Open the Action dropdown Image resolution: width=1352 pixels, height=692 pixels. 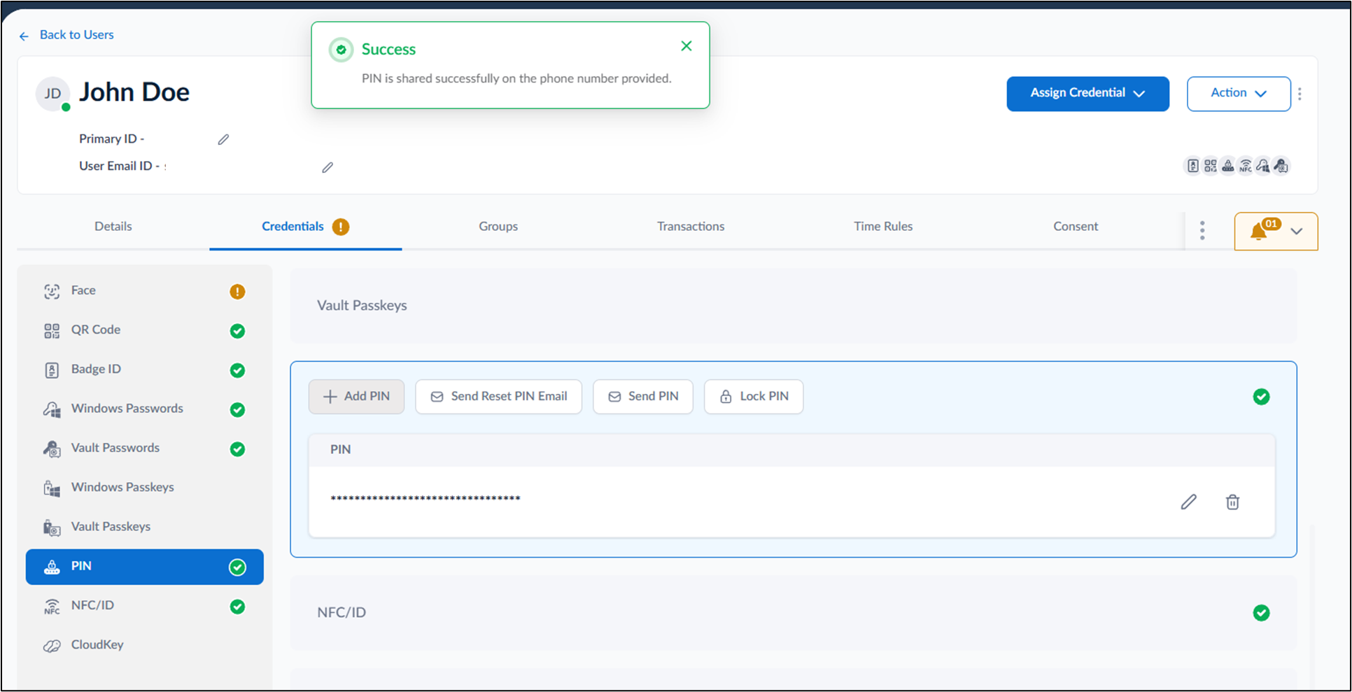tap(1239, 94)
